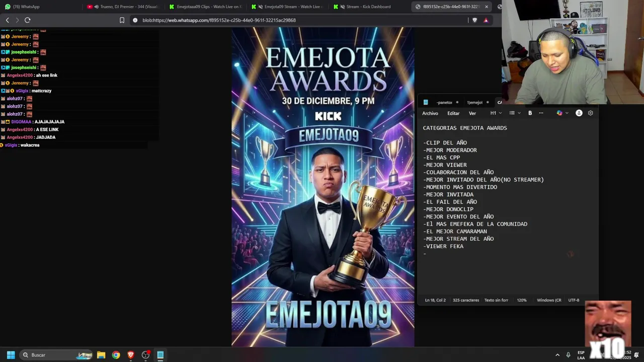Open the Windows Start menu

click(x=11, y=355)
